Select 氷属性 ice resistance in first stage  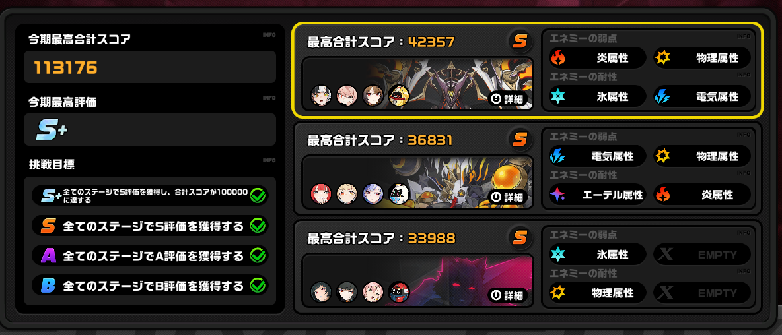[x=597, y=96]
